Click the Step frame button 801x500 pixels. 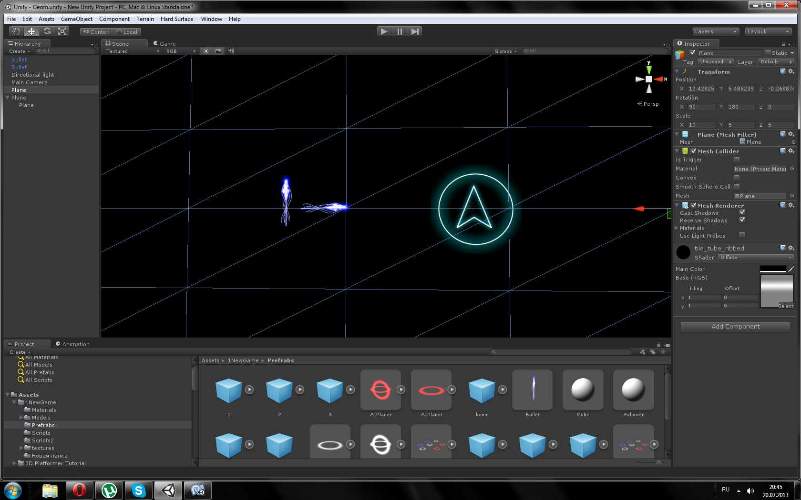(415, 31)
